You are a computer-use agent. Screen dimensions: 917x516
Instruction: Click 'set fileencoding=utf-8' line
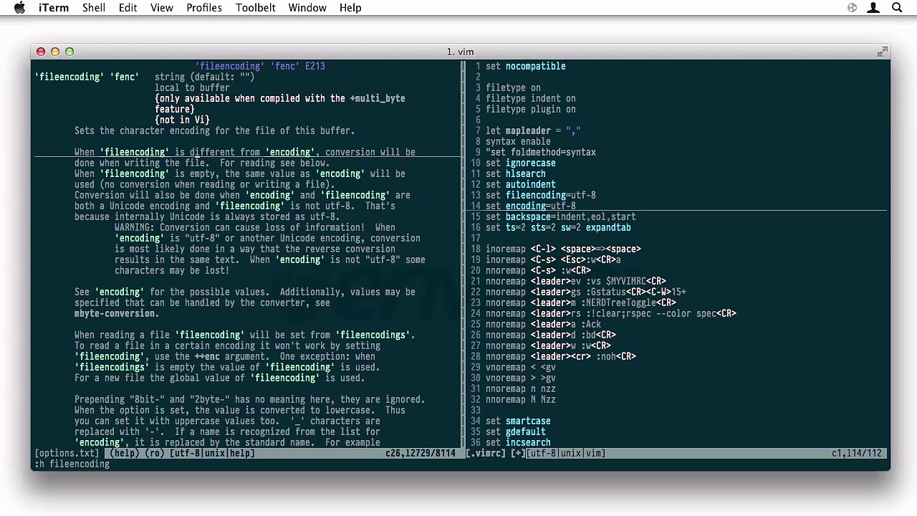(541, 196)
